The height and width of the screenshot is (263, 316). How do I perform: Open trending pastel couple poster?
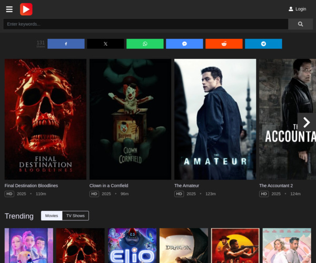287,246
